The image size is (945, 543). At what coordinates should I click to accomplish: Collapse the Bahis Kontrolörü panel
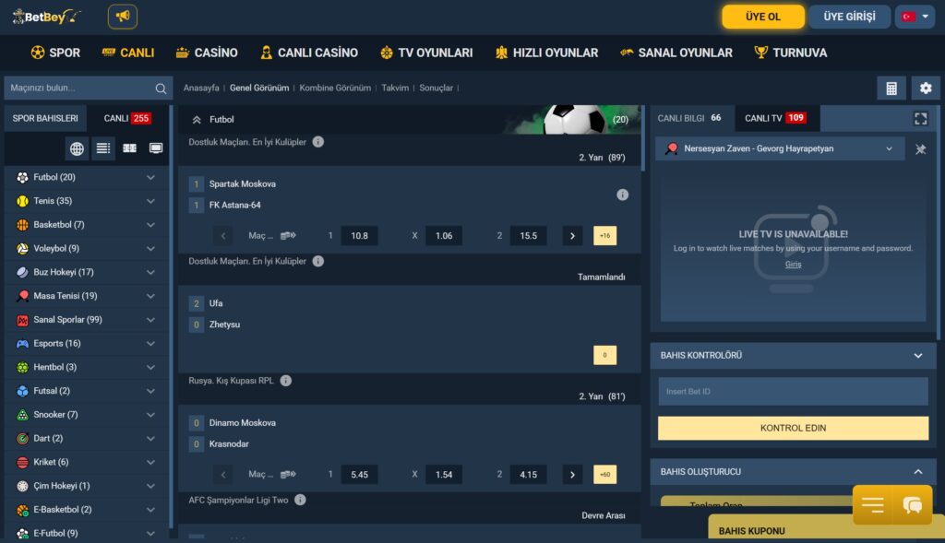(917, 356)
